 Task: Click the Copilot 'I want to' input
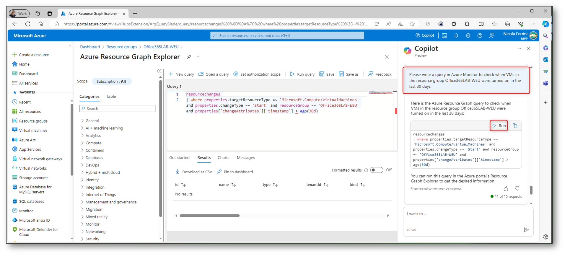point(468,221)
